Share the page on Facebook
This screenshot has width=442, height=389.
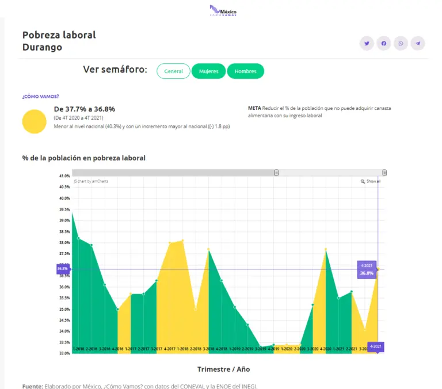[x=383, y=43]
